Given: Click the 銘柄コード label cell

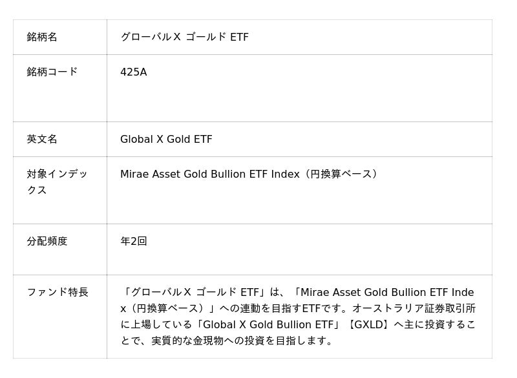Looking at the screenshot, I should click(x=52, y=72).
